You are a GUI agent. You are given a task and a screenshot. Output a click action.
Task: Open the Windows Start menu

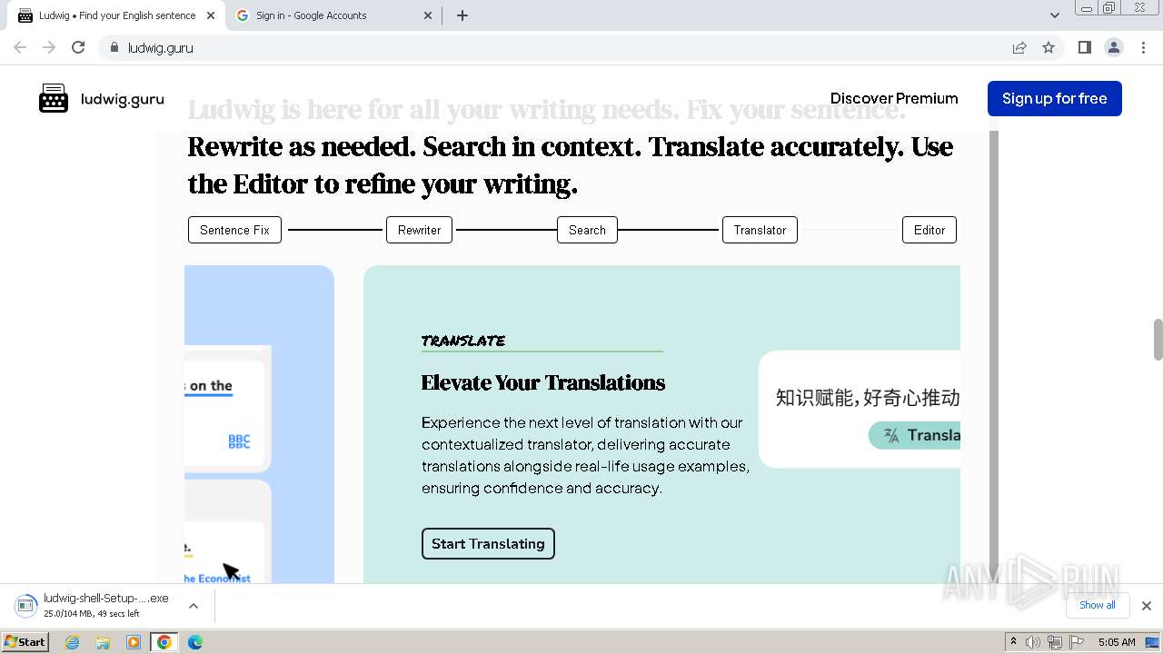point(25,641)
